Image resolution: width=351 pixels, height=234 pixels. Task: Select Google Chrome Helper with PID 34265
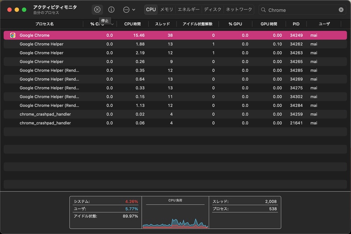(175, 61)
